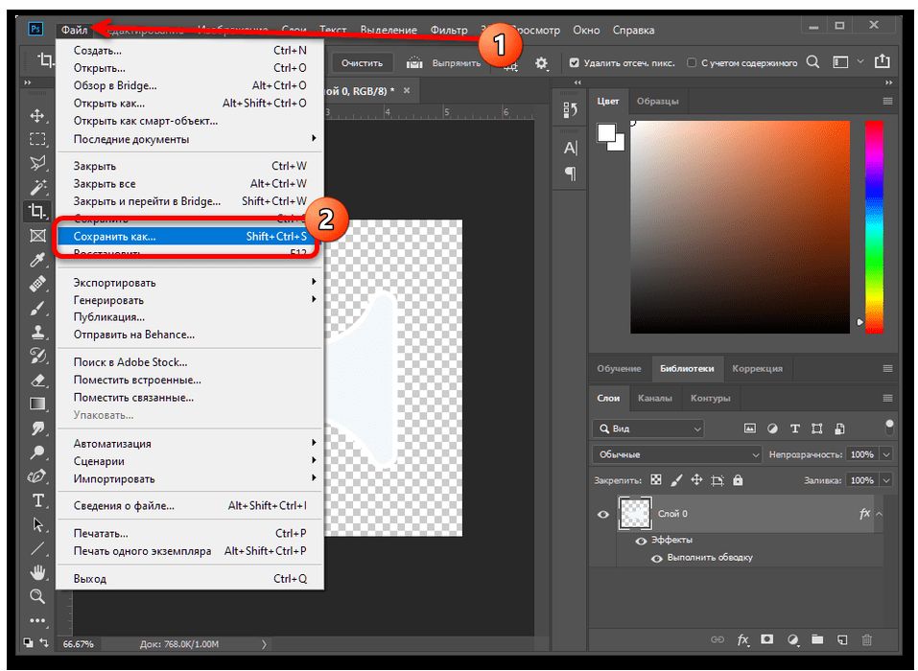Select the Eyedropper tool
The width and height of the screenshot is (918, 671).
pos(38,260)
